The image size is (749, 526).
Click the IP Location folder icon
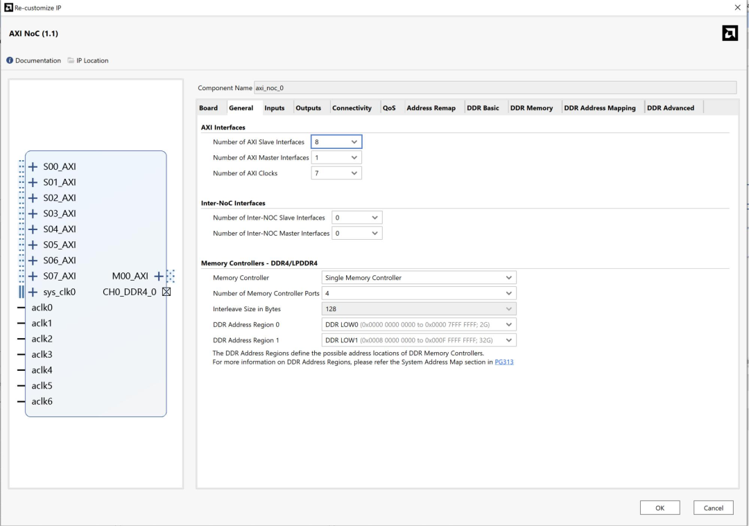click(x=71, y=60)
